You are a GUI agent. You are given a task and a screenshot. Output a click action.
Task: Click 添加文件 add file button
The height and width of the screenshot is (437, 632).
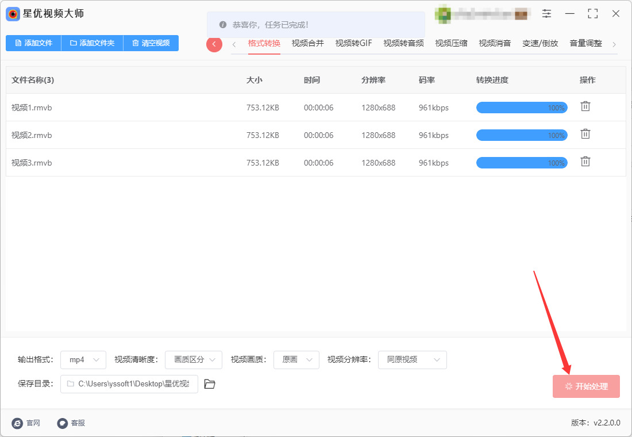point(33,43)
